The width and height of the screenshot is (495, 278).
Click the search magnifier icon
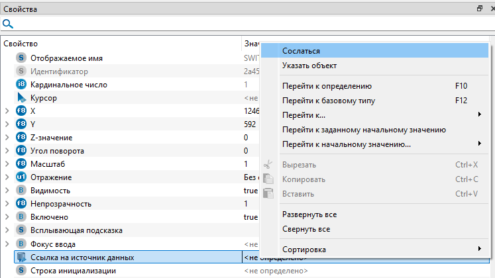click(8, 24)
